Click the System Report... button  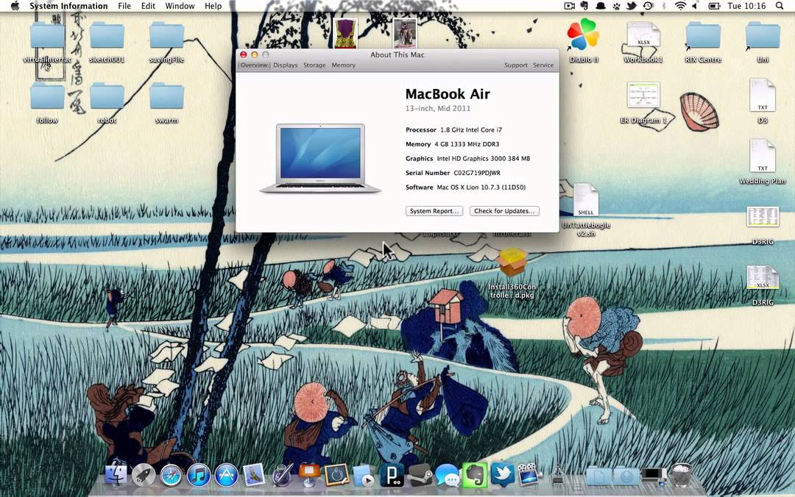tap(434, 211)
